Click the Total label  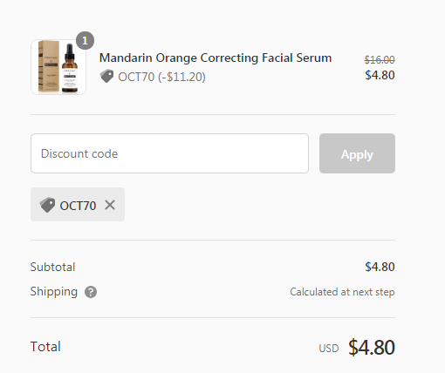point(45,347)
